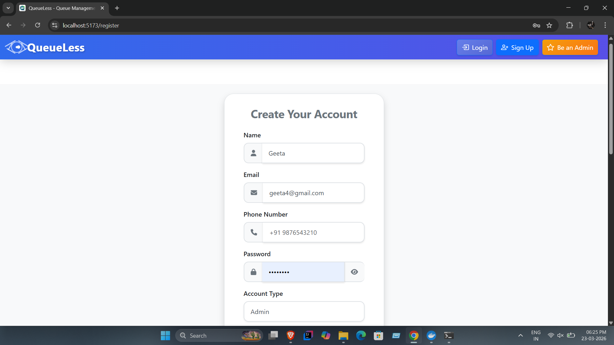This screenshot has height=345, width=614.
Task: Open a new browser tab
Action: [117, 8]
